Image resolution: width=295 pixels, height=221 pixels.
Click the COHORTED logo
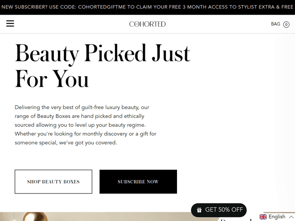click(147, 24)
